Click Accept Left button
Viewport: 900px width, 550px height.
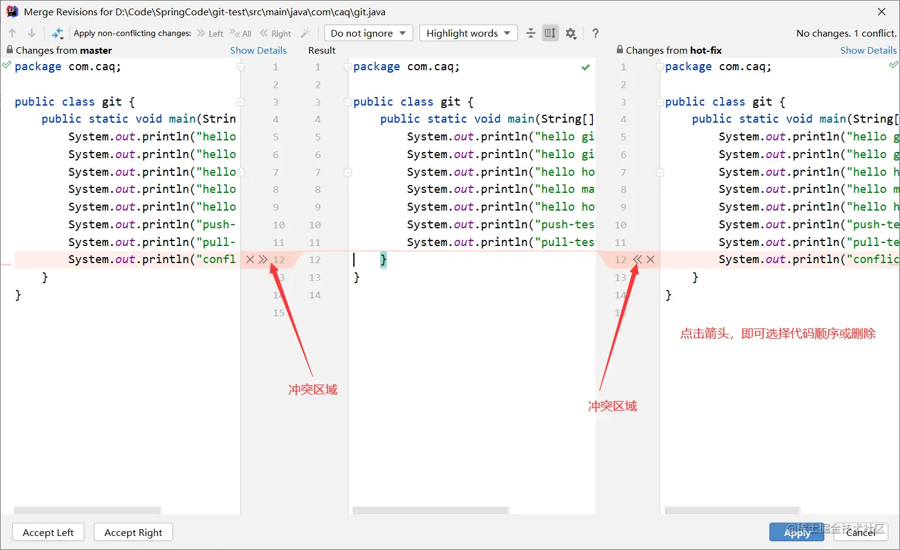click(x=48, y=532)
